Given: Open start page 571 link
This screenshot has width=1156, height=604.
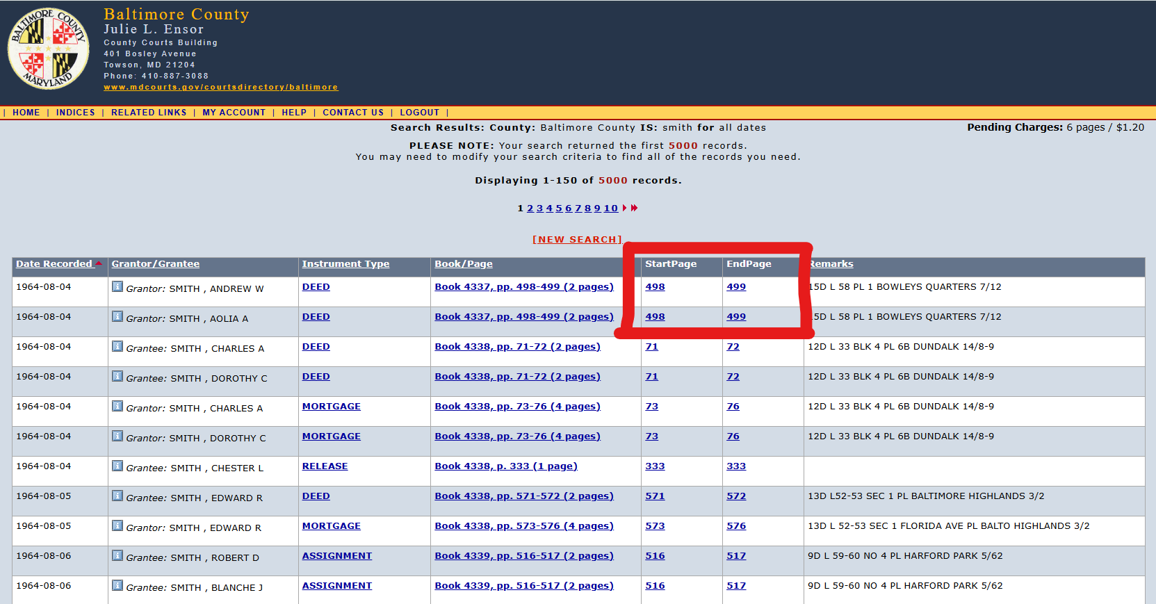Looking at the screenshot, I should click(x=655, y=496).
